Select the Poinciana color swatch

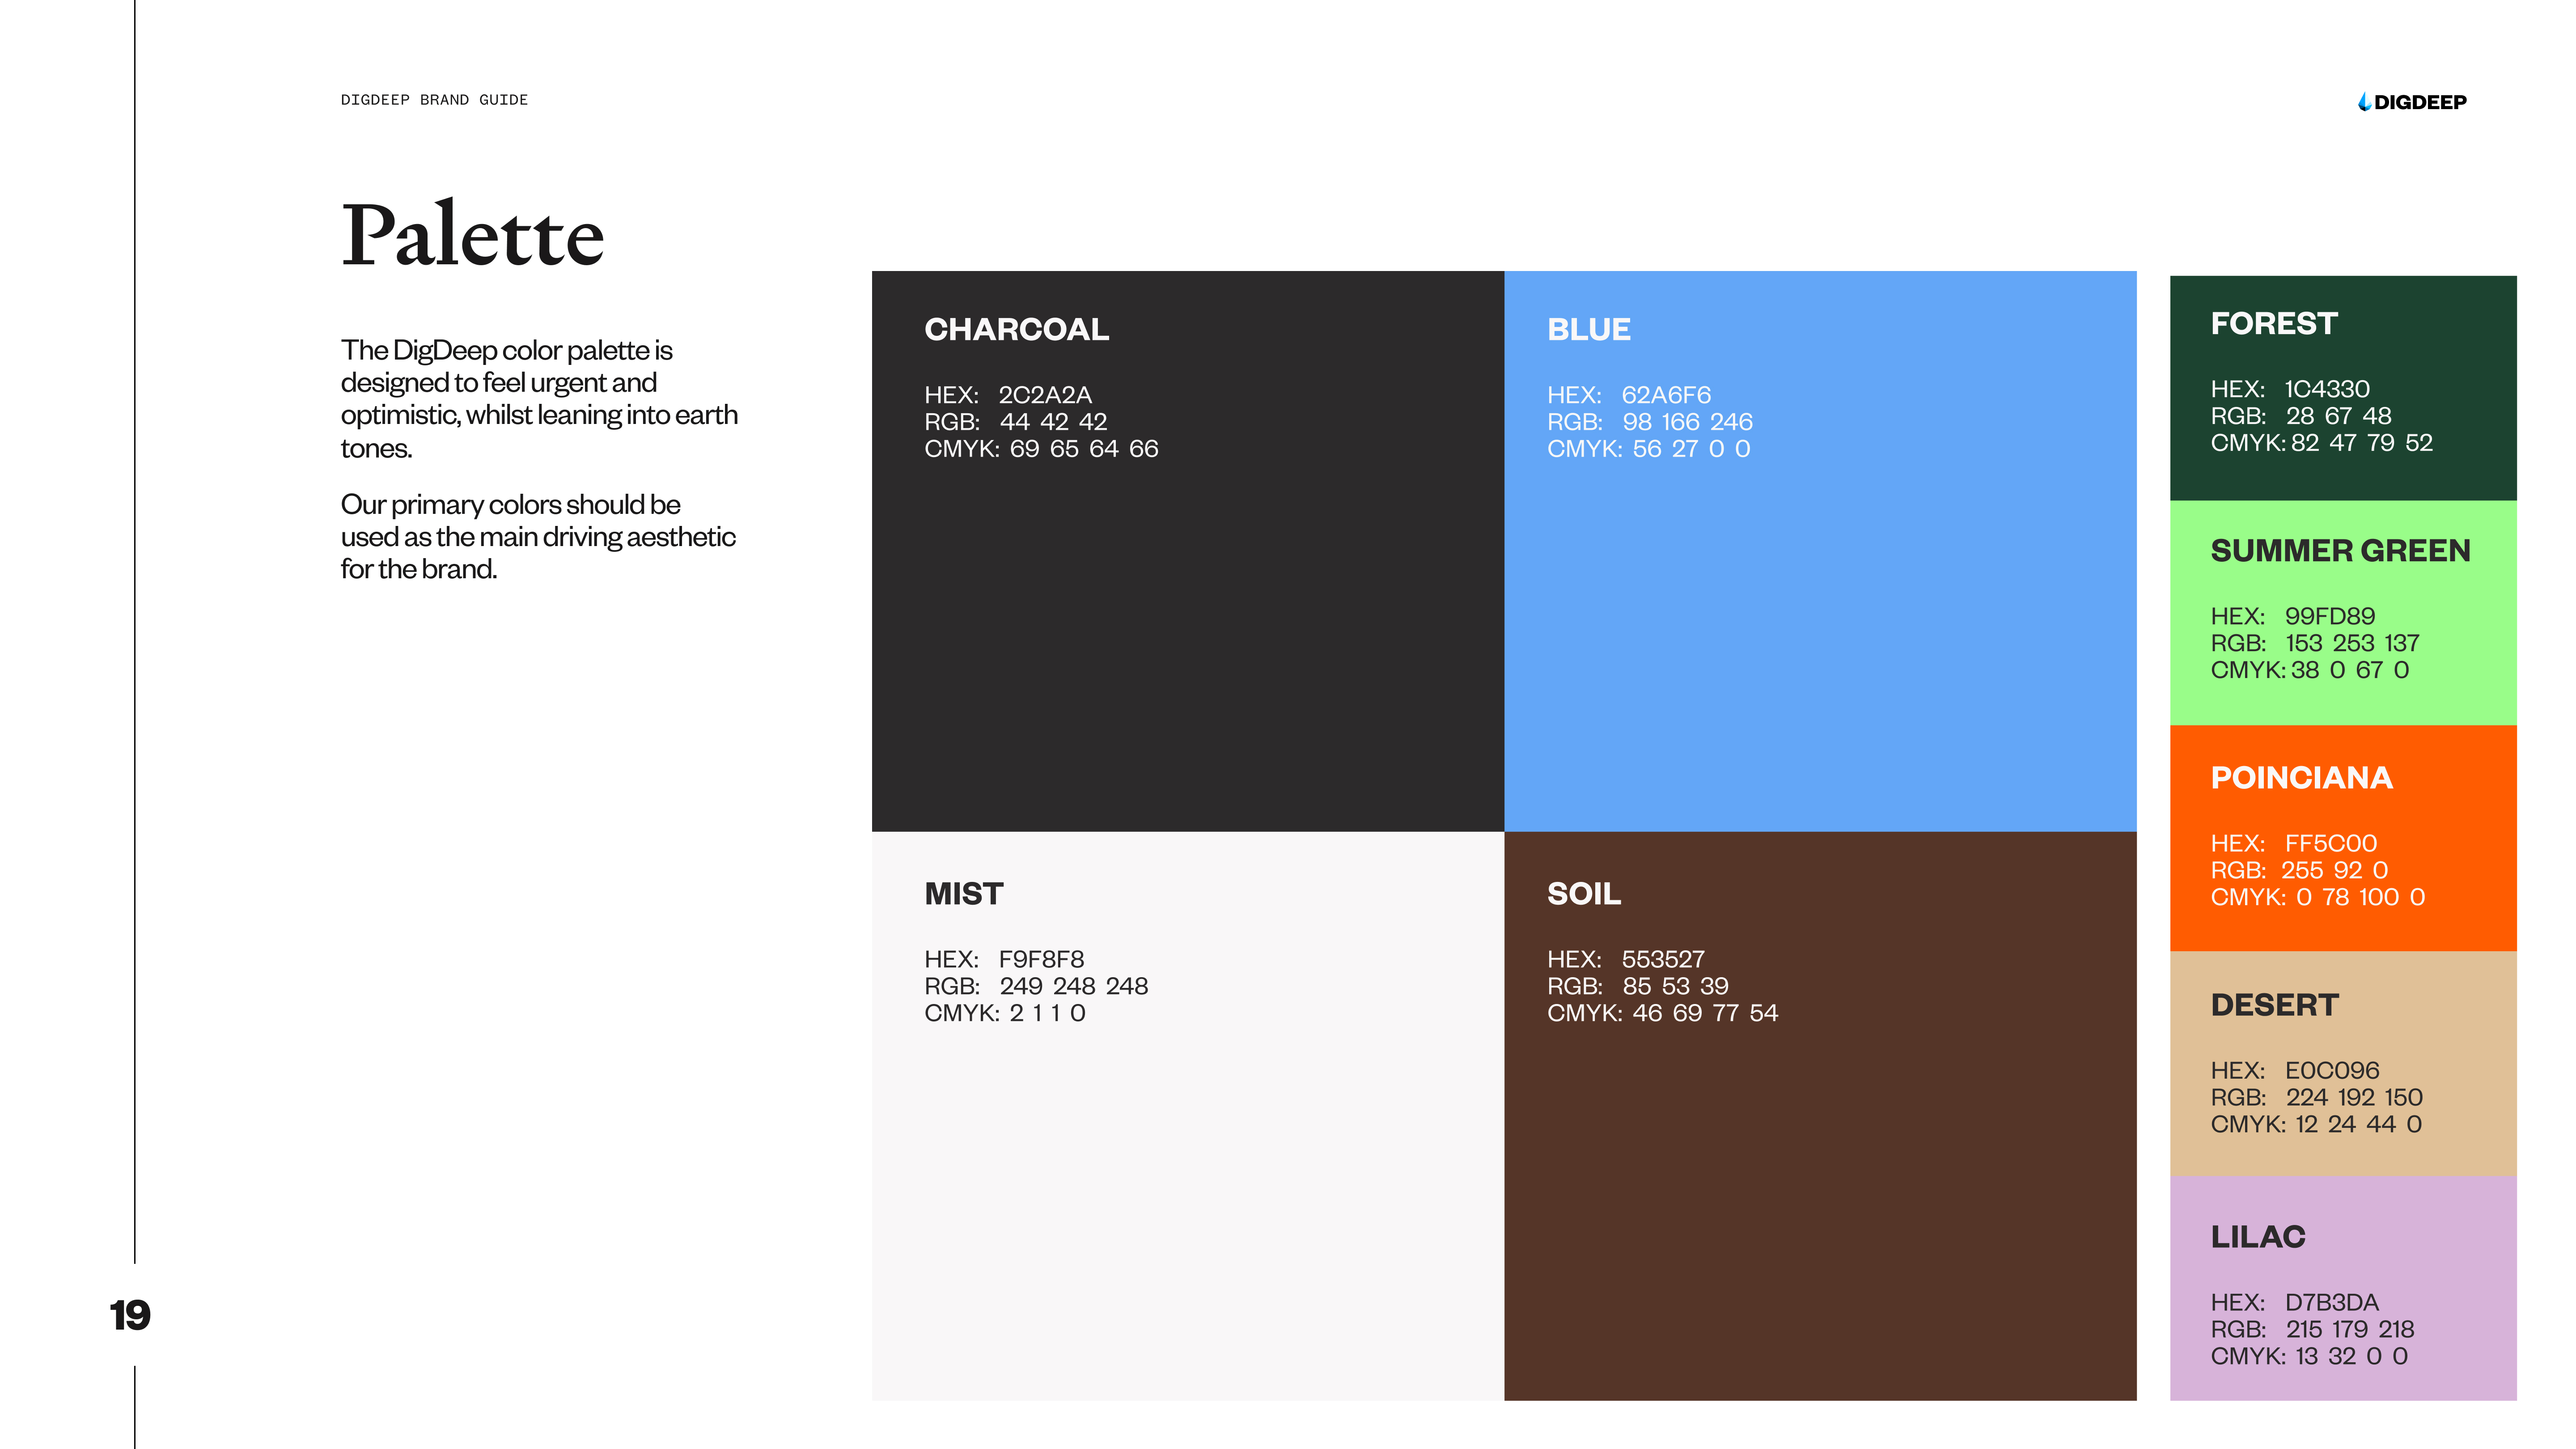pos(2343,838)
